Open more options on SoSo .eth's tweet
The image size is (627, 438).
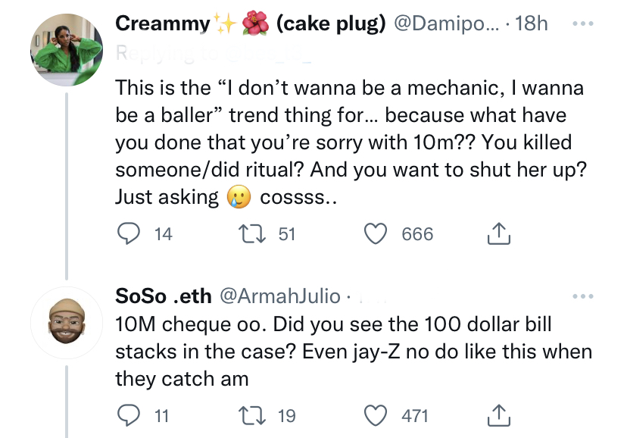click(582, 296)
